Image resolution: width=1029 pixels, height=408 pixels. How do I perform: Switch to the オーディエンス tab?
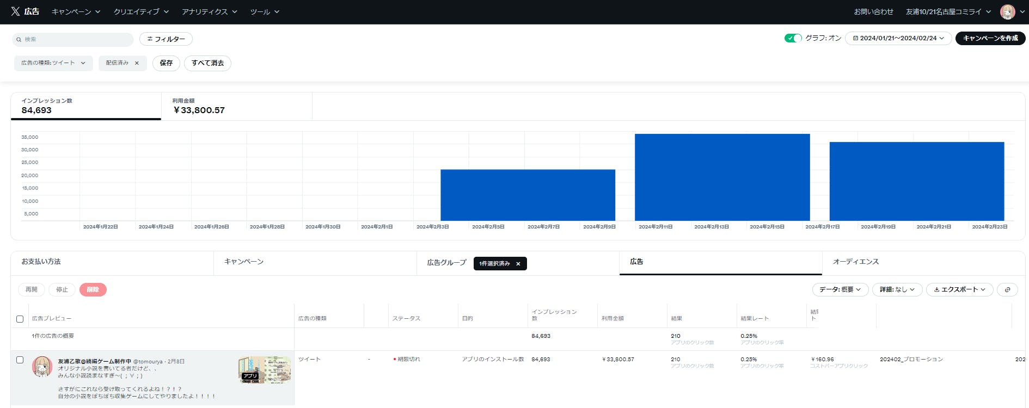pyautogui.click(x=856, y=262)
